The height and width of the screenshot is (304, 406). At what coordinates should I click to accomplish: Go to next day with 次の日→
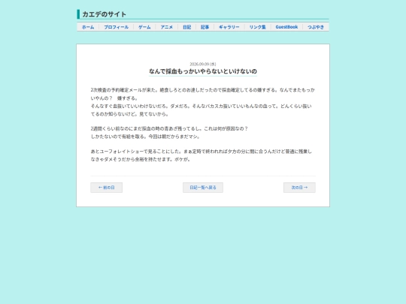[299, 188]
